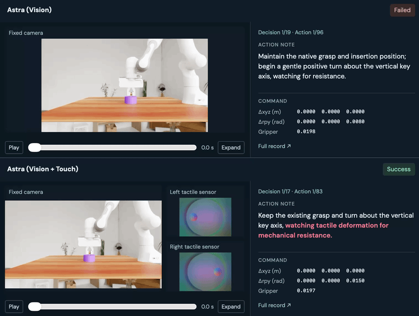Play the Astra (Vision) fixed camera video
This screenshot has width=419, height=316.
click(14, 148)
